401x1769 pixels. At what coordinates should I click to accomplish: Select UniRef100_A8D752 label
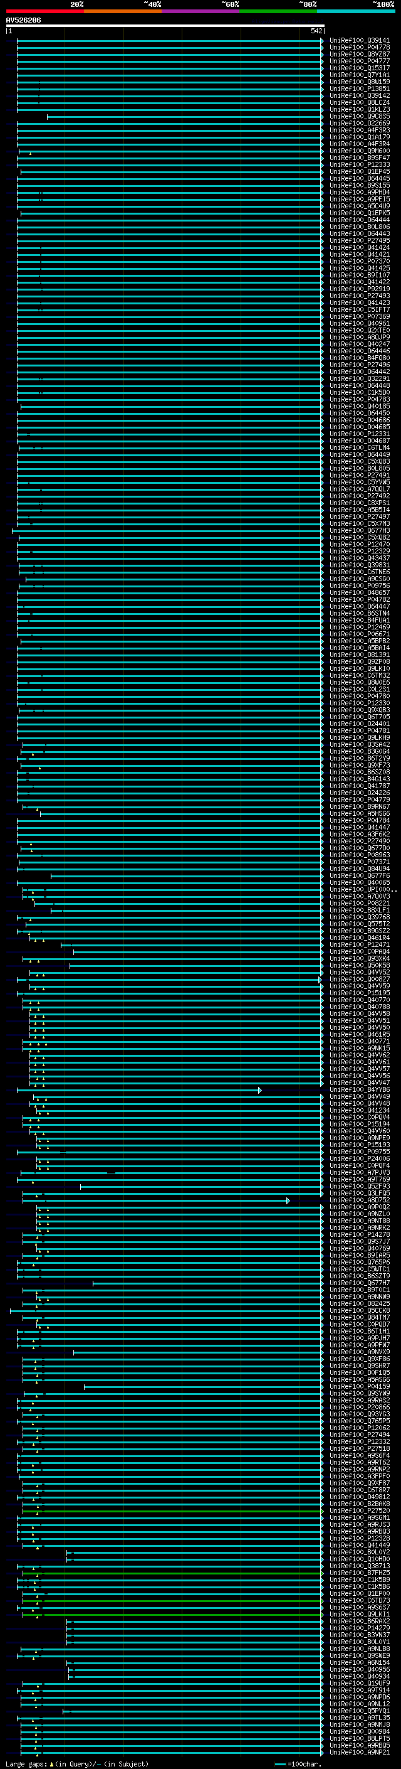(359, 1200)
